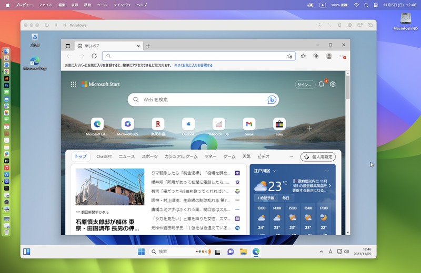The width and height of the screenshot is (421, 273).
Task: Click the VM window power icon
Action: (47, 25)
